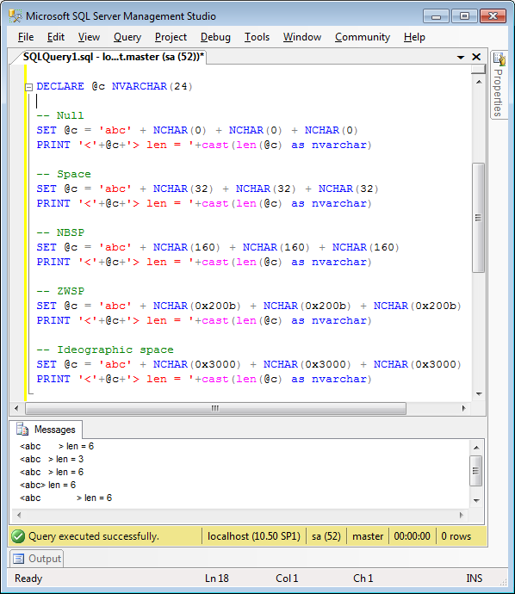This screenshot has width=515, height=594.
Task: Click the green query success icon
Action: coord(18,536)
